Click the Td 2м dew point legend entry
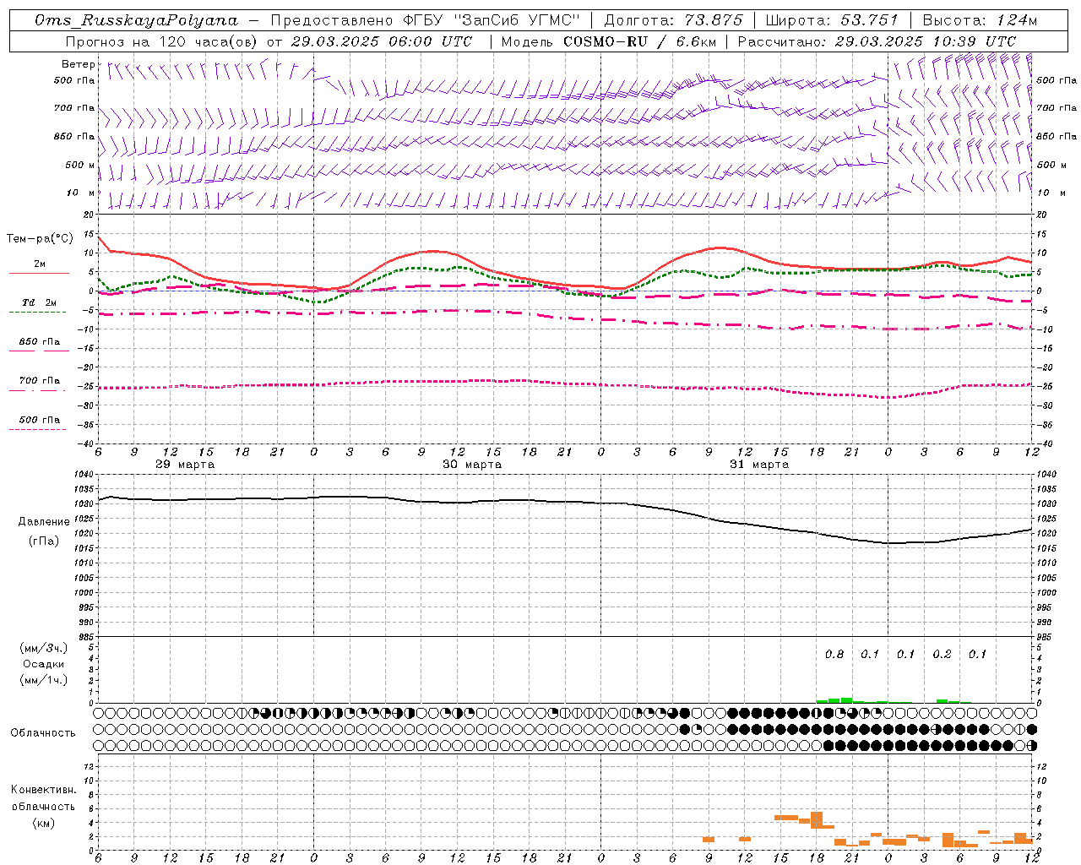This screenshot has width=1081, height=865. coord(40,302)
